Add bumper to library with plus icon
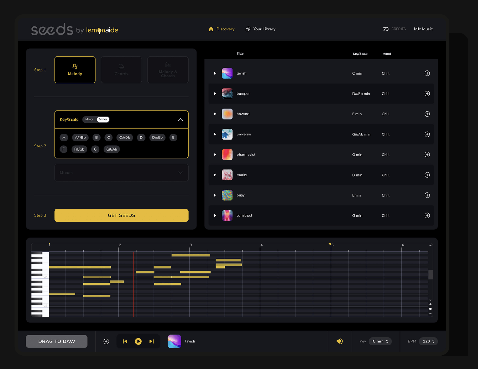The height and width of the screenshot is (369, 478). 427,93
